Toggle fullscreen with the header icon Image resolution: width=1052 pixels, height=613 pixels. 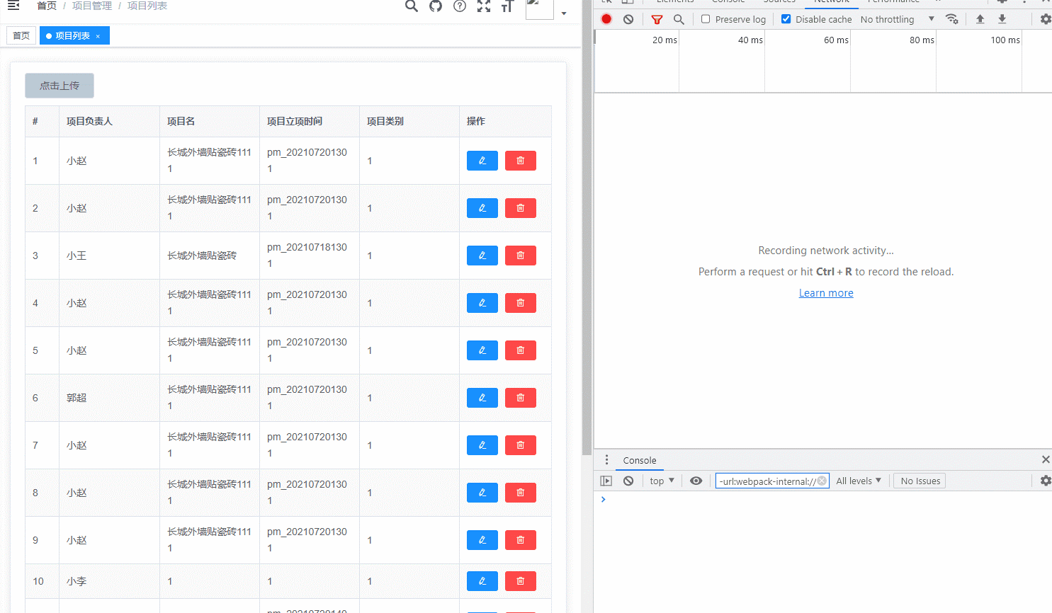pyautogui.click(x=484, y=6)
